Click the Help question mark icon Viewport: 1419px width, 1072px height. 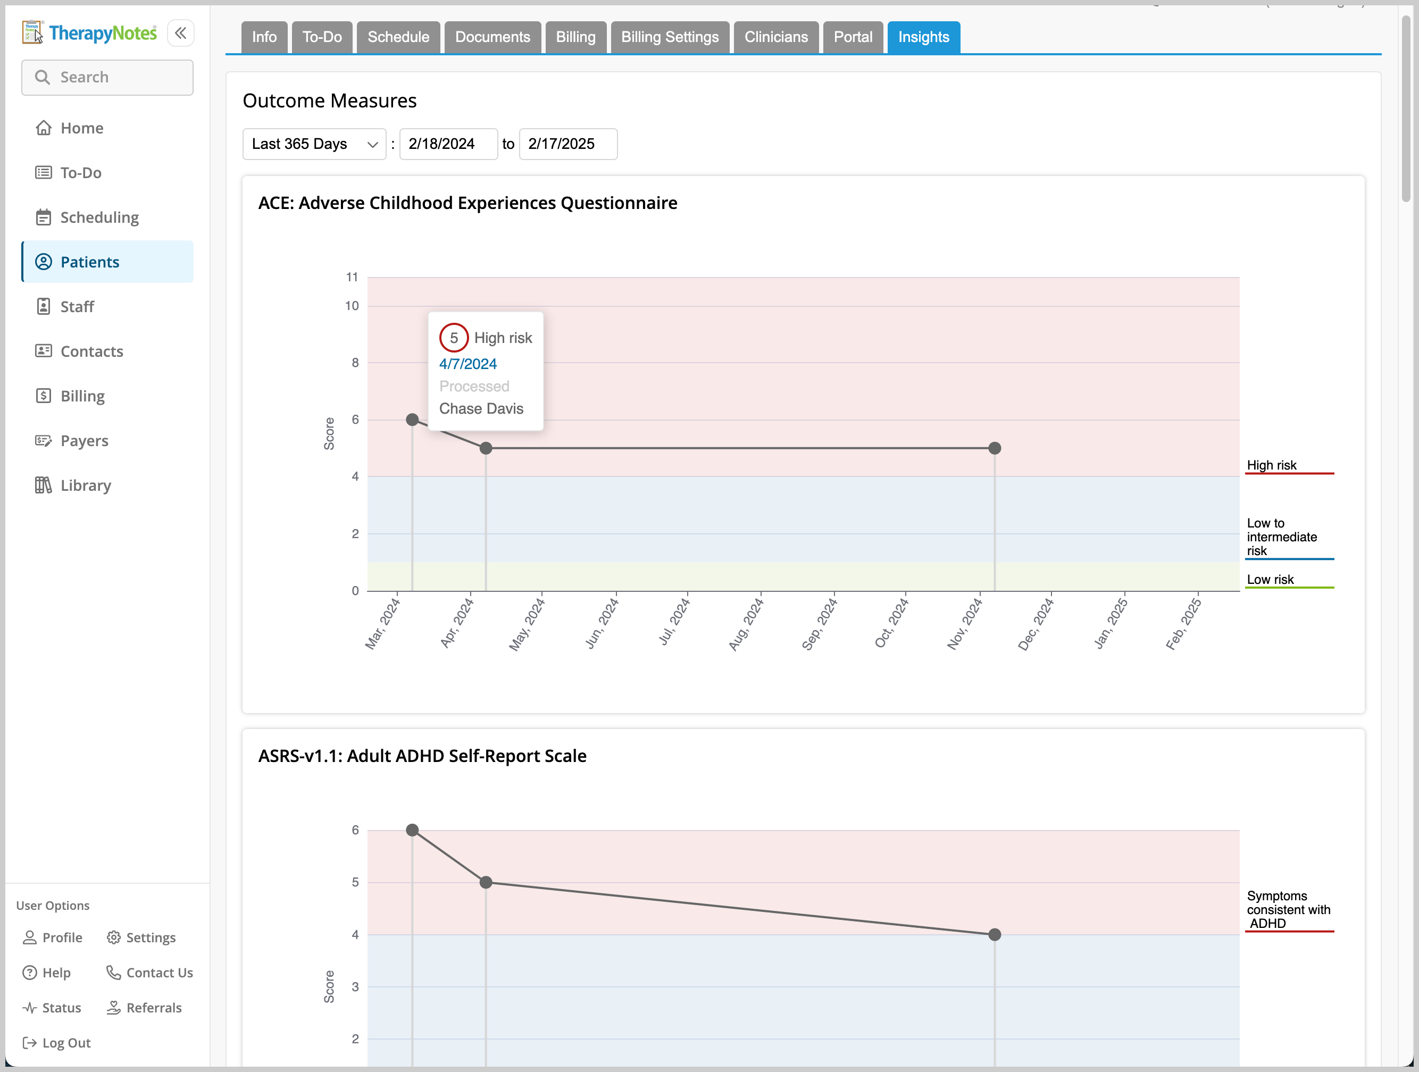click(x=29, y=973)
